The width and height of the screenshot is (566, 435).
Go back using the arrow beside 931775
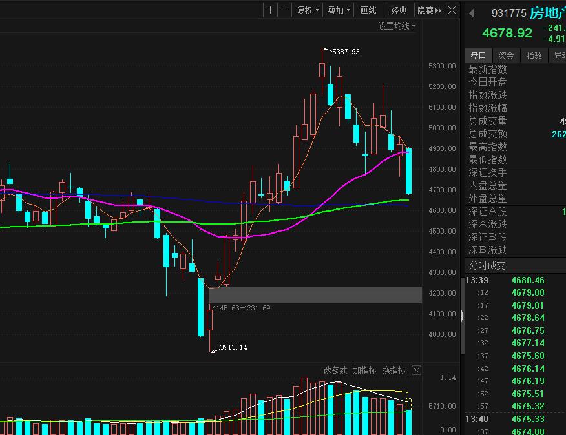click(472, 14)
